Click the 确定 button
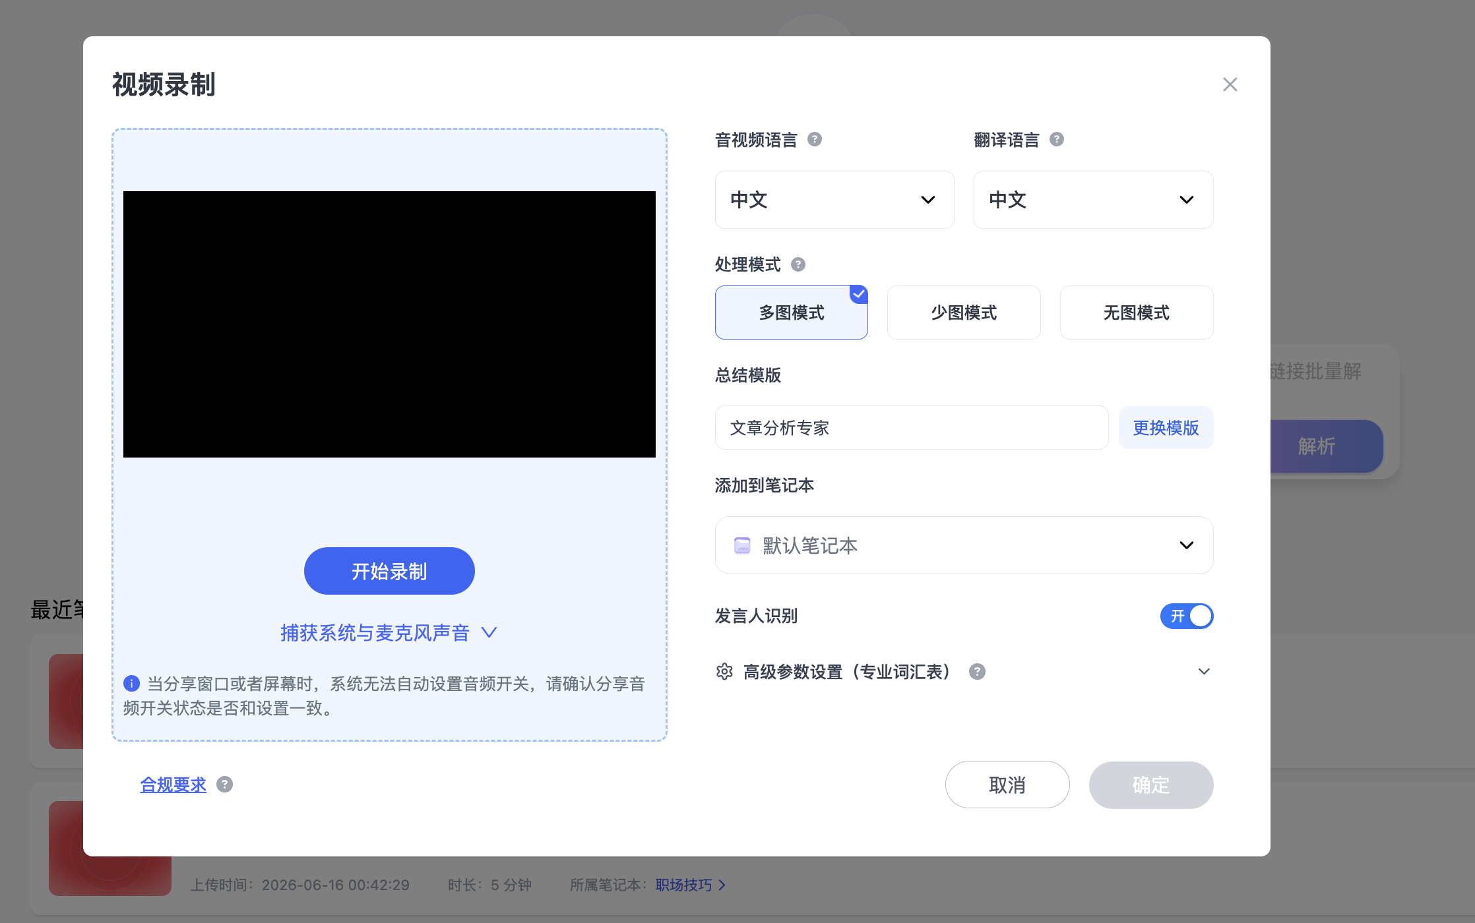The height and width of the screenshot is (923, 1475). [1151, 785]
